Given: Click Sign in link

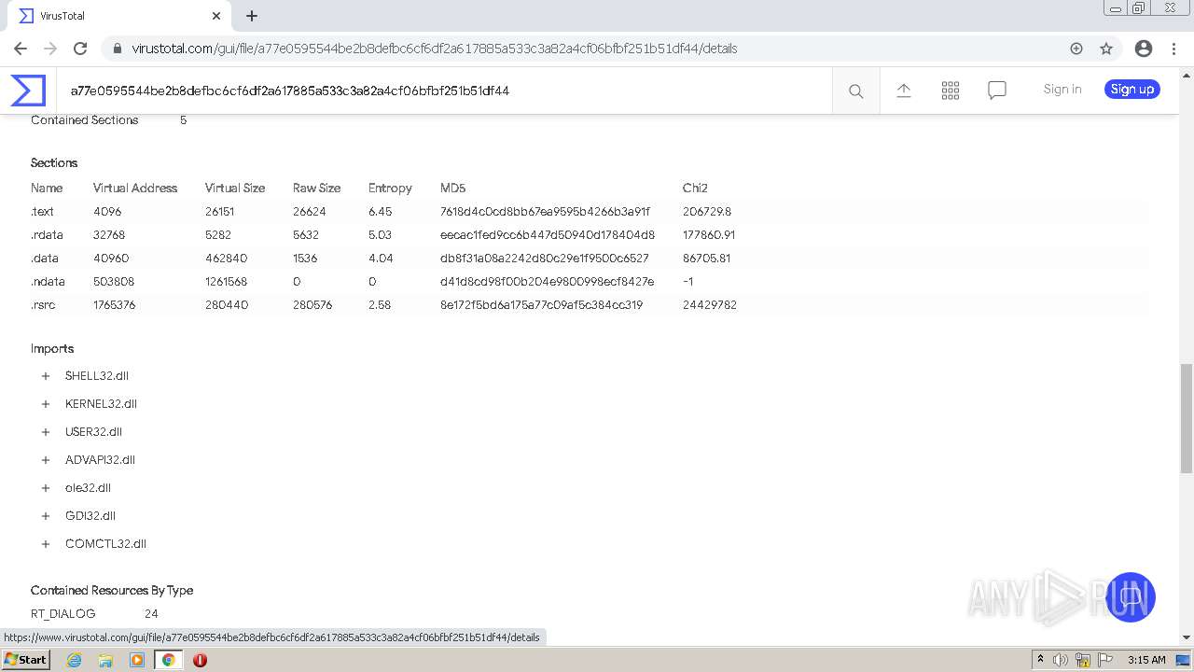Looking at the screenshot, I should [1062, 90].
